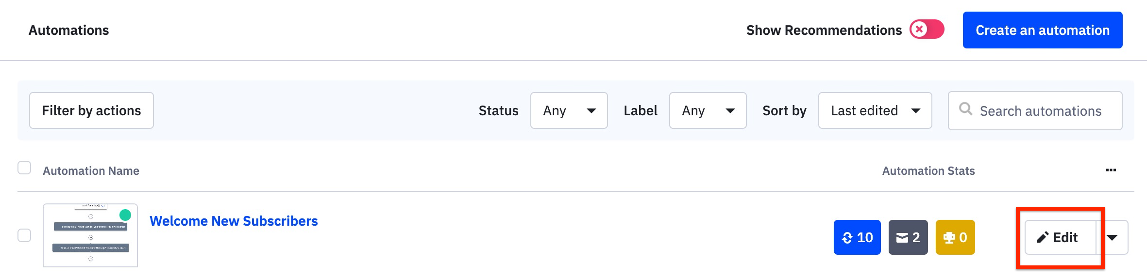The height and width of the screenshot is (278, 1147).
Task: Open the three-dots column options menu
Action: 1111,170
